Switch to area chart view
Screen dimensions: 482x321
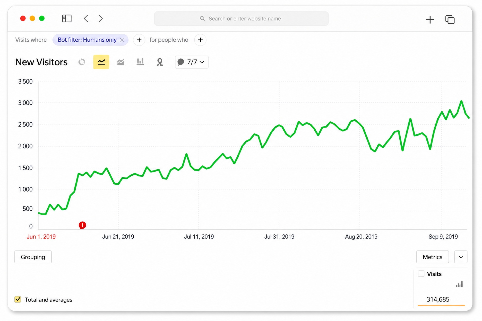pyautogui.click(x=121, y=62)
